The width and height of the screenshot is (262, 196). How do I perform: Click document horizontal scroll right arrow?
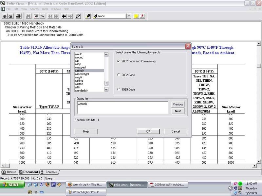254,166
